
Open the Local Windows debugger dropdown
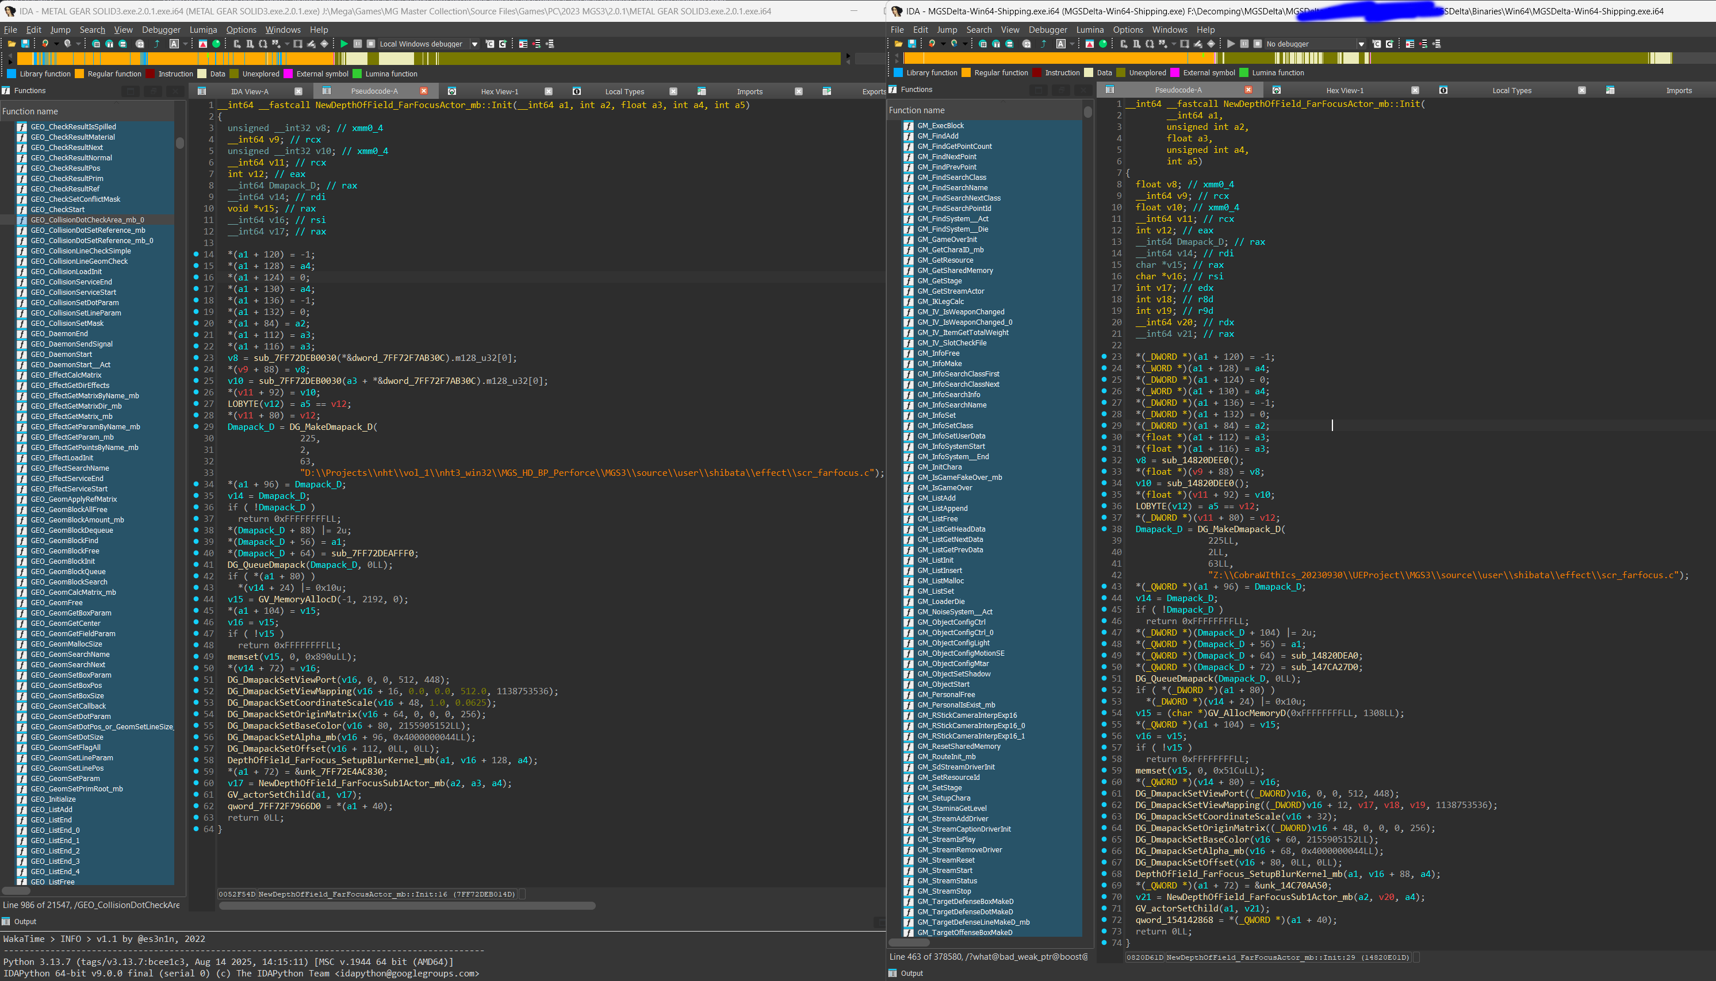coord(474,44)
